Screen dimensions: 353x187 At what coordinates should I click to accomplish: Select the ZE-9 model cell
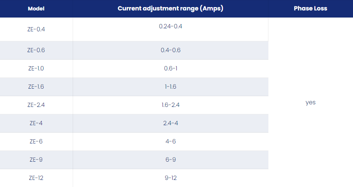point(36,159)
